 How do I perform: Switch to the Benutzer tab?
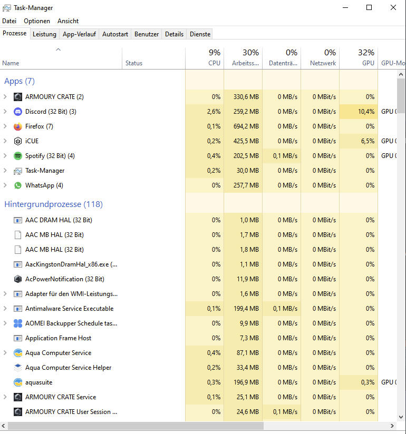(147, 34)
